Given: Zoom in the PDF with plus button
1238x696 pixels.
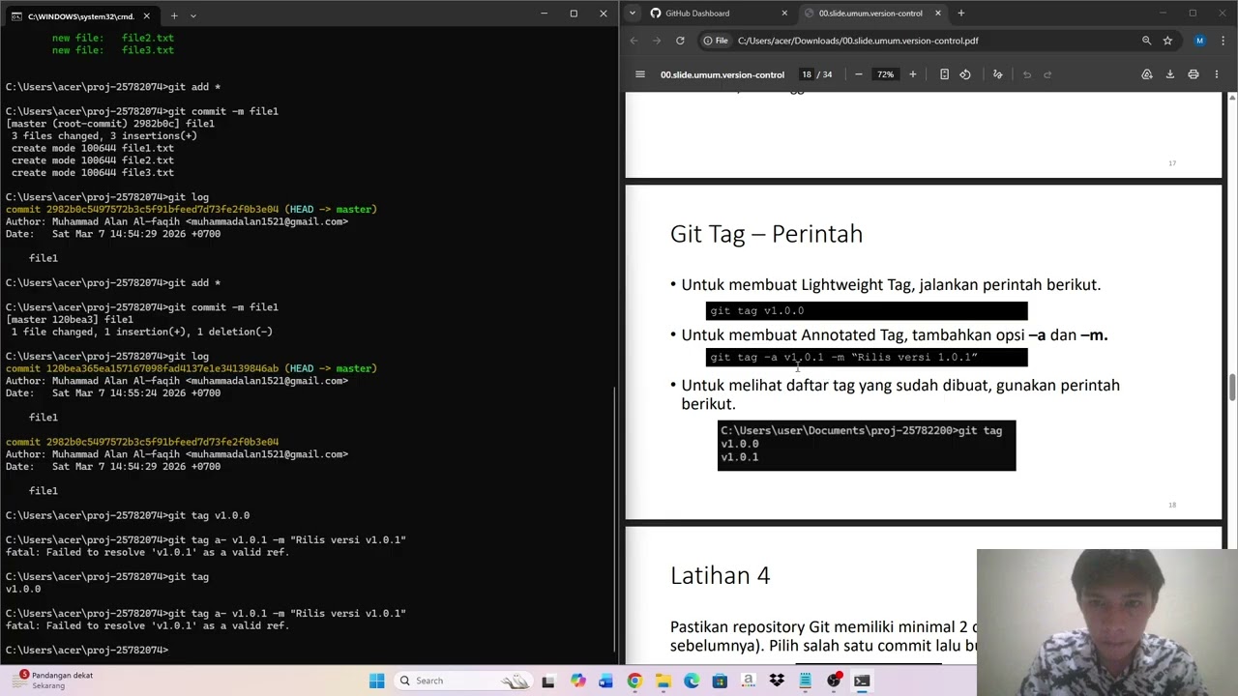Looking at the screenshot, I should [x=912, y=74].
